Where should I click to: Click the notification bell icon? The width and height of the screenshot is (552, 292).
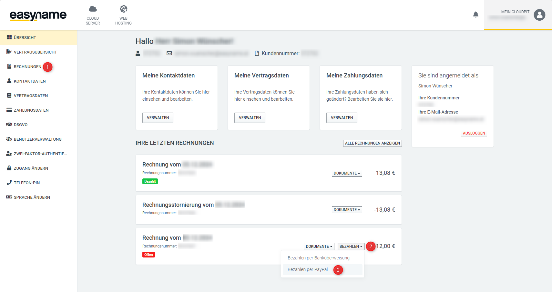475,15
